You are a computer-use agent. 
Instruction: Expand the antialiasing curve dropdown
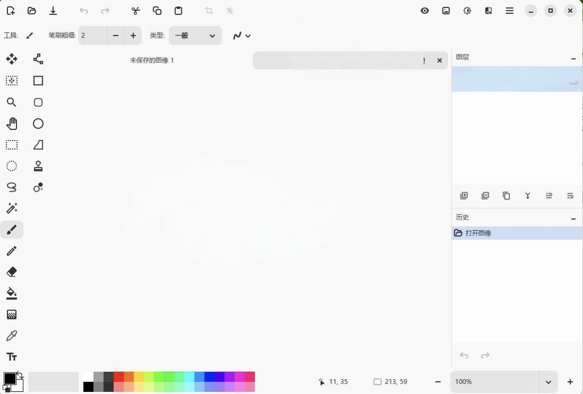pos(241,36)
